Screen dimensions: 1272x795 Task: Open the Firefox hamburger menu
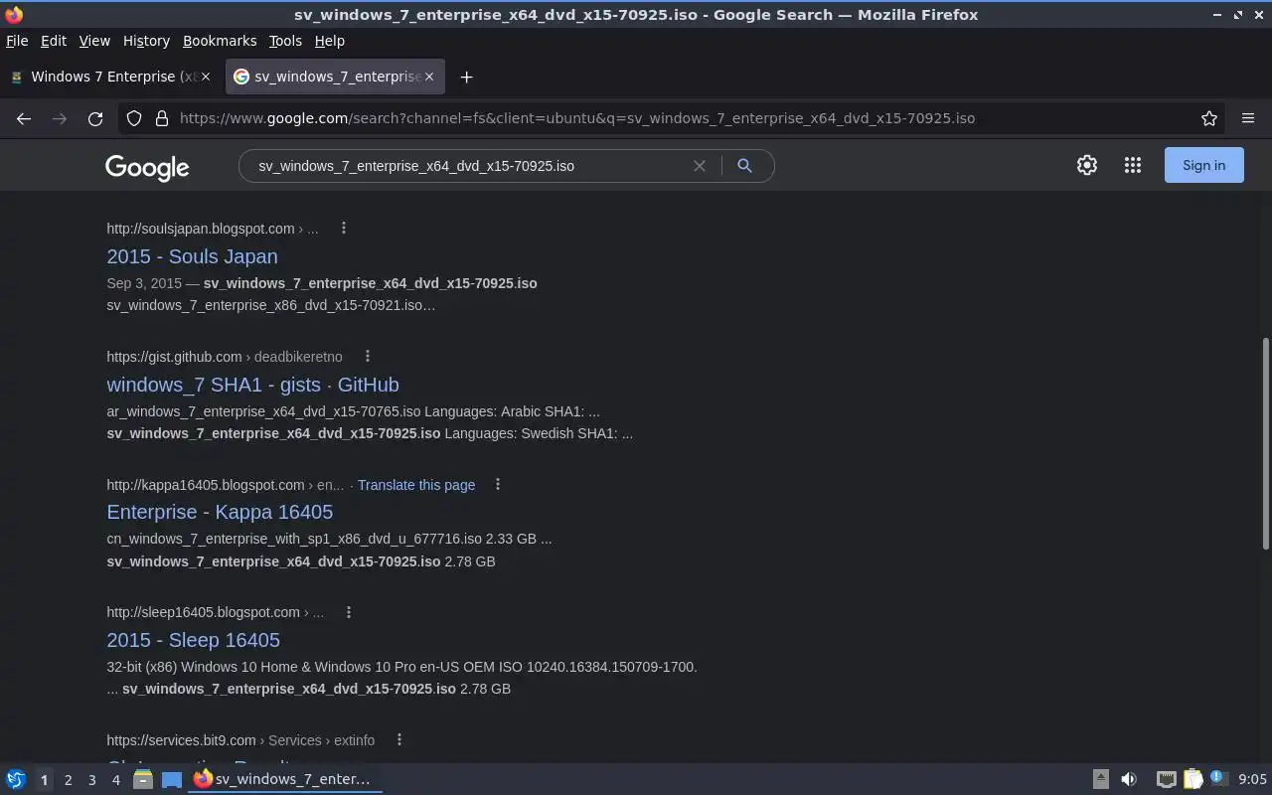coord(1248,118)
